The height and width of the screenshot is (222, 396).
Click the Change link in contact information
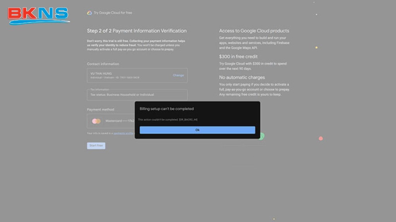click(x=178, y=75)
